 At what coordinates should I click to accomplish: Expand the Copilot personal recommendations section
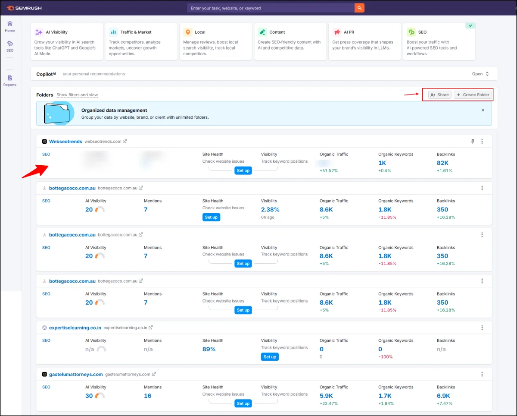[x=480, y=74]
